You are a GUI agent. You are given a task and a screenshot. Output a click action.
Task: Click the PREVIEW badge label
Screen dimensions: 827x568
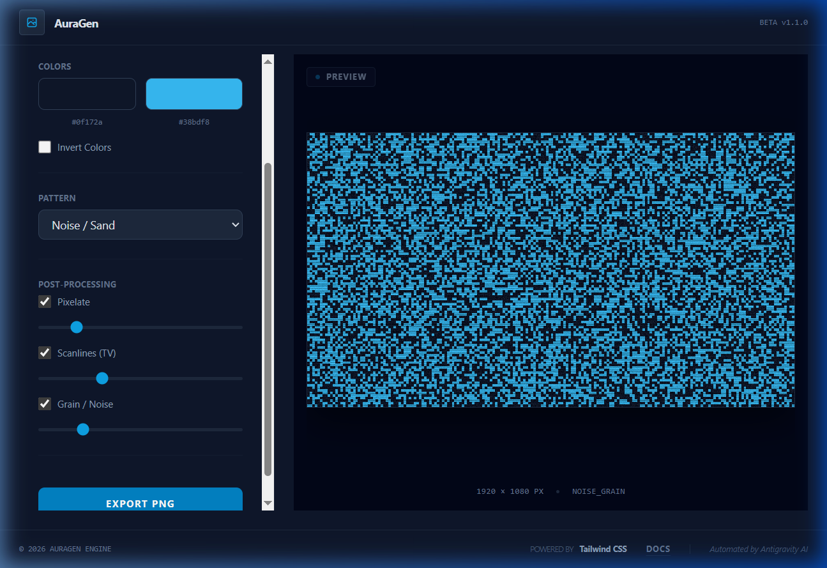(x=347, y=77)
